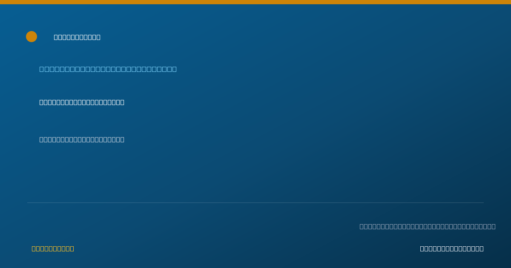Click the end of the dim grayish body line

pyautogui.click(x=122, y=140)
